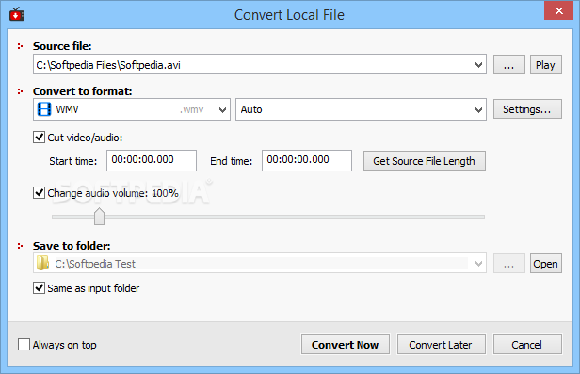Image resolution: width=580 pixels, height=374 pixels.
Task: Click the End time input field
Action: tap(307, 160)
